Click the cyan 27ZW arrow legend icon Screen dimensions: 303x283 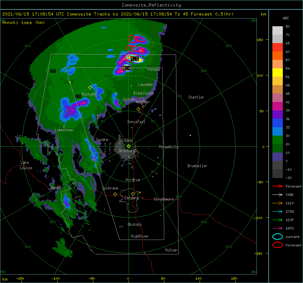[x=277, y=212]
